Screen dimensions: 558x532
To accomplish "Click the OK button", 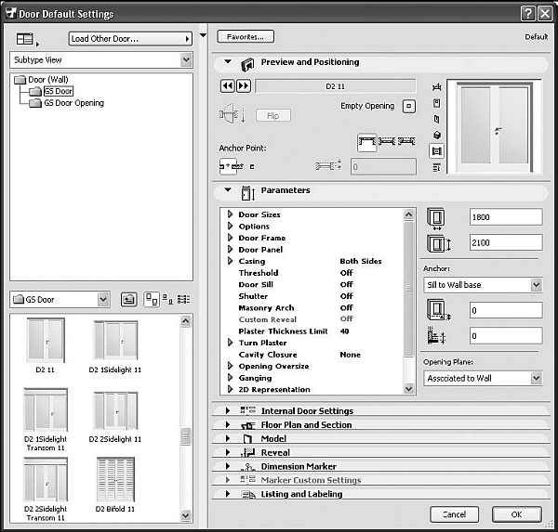I will pos(517,513).
